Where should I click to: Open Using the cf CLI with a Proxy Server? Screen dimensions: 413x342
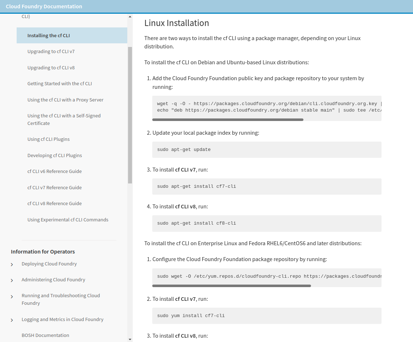[x=65, y=100]
